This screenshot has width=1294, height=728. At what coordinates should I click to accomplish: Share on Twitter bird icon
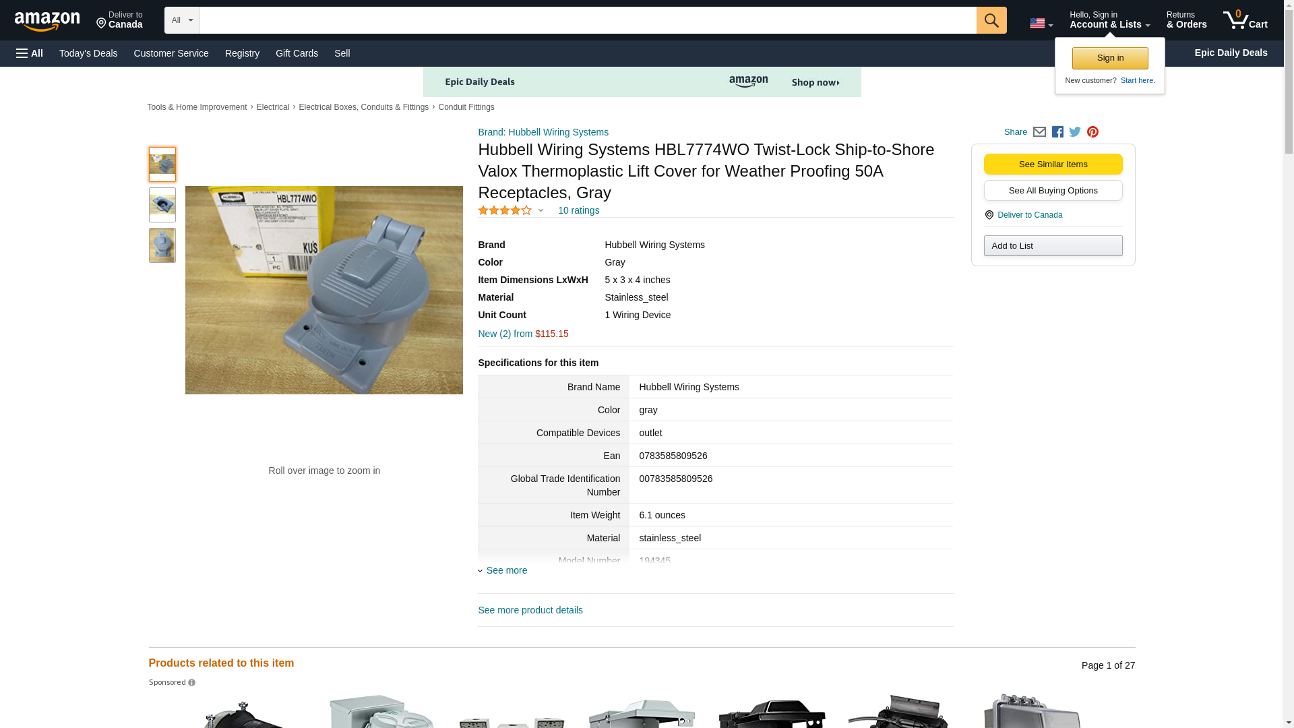click(x=1075, y=132)
